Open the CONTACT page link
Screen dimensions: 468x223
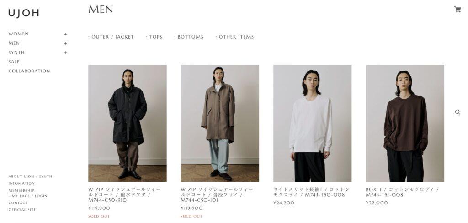pyautogui.click(x=18, y=203)
